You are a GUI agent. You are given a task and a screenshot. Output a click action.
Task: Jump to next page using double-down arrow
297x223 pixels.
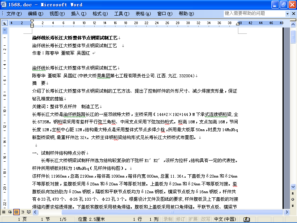coord(293,206)
